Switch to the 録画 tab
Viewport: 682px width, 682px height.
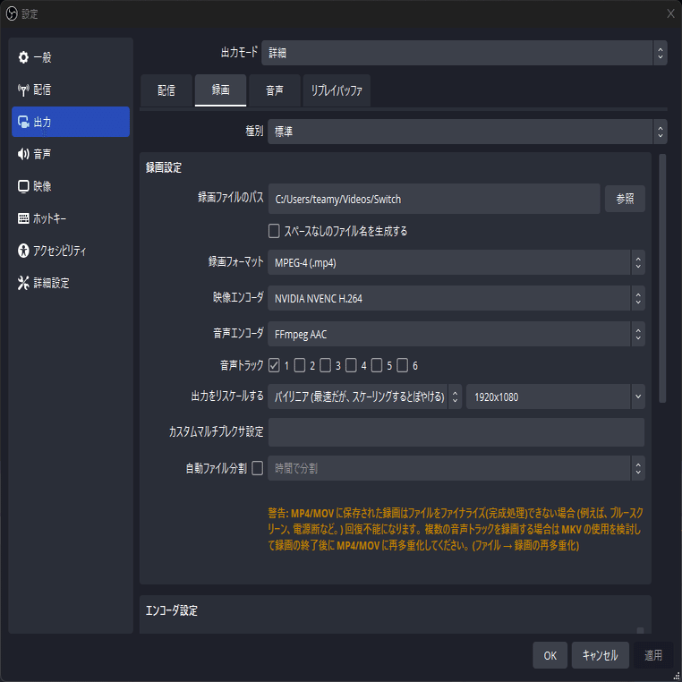[220, 90]
